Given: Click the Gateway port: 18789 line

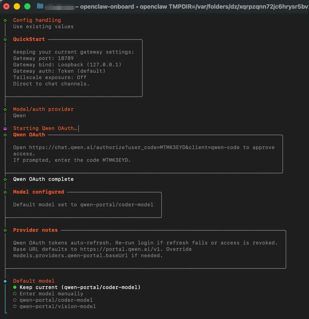Looking at the screenshot, I should pos(43,58).
